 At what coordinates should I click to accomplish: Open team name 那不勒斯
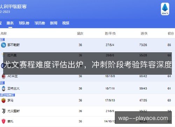(x=14, y=45)
